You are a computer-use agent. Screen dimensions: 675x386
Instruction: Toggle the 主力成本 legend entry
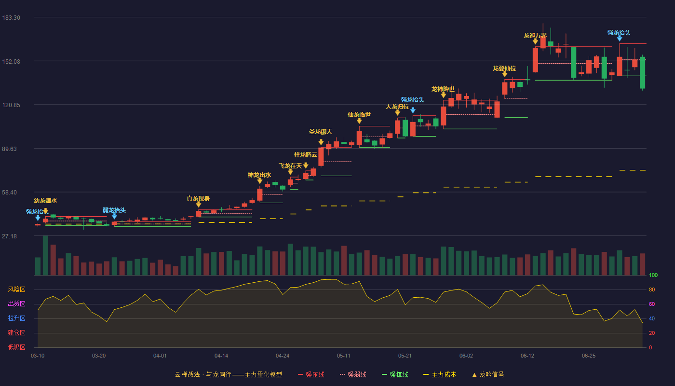pos(439,374)
